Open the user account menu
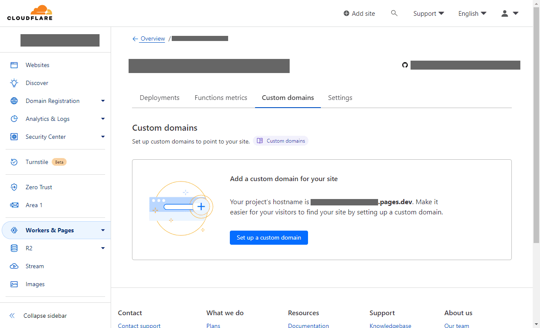Screen dimensions: 540x328 point(510,13)
